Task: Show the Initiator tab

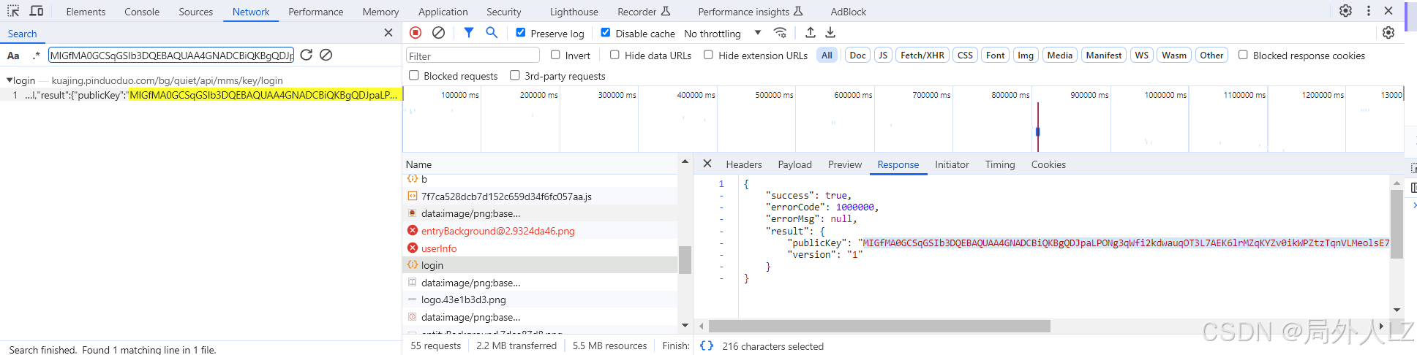Action: click(x=952, y=164)
